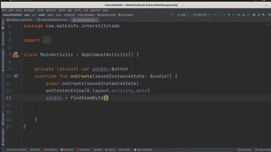
Task: Switch to the AndroidManifest.xml tab
Action: [x=53, y=20]
